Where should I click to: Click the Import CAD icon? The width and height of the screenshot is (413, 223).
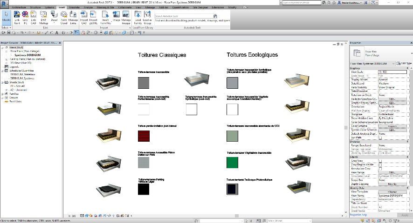pyautogui.click(x=84, y=17)
